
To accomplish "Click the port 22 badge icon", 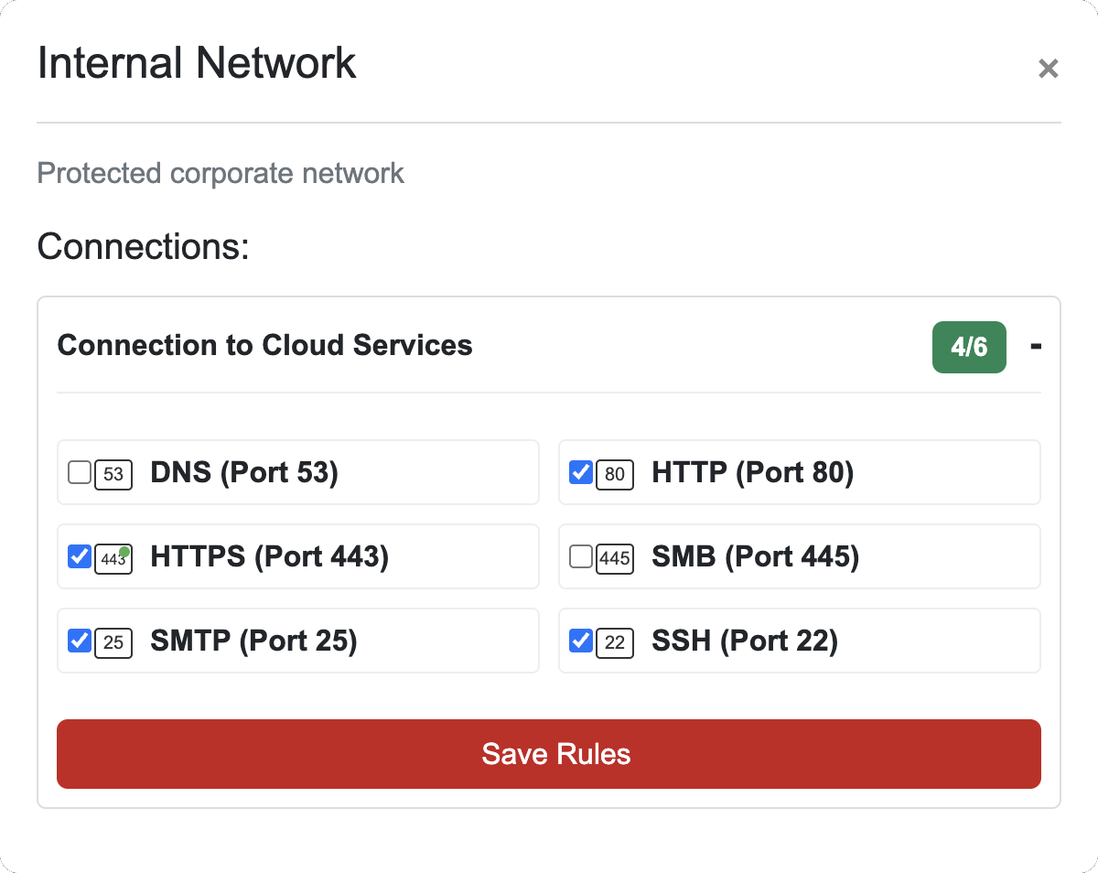I will [615, 642].
